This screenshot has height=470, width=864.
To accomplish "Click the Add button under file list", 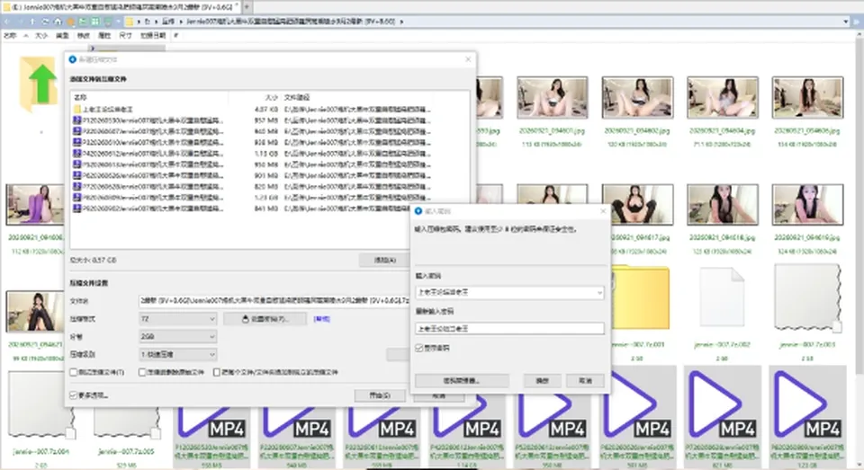I will tap(384, 261).
